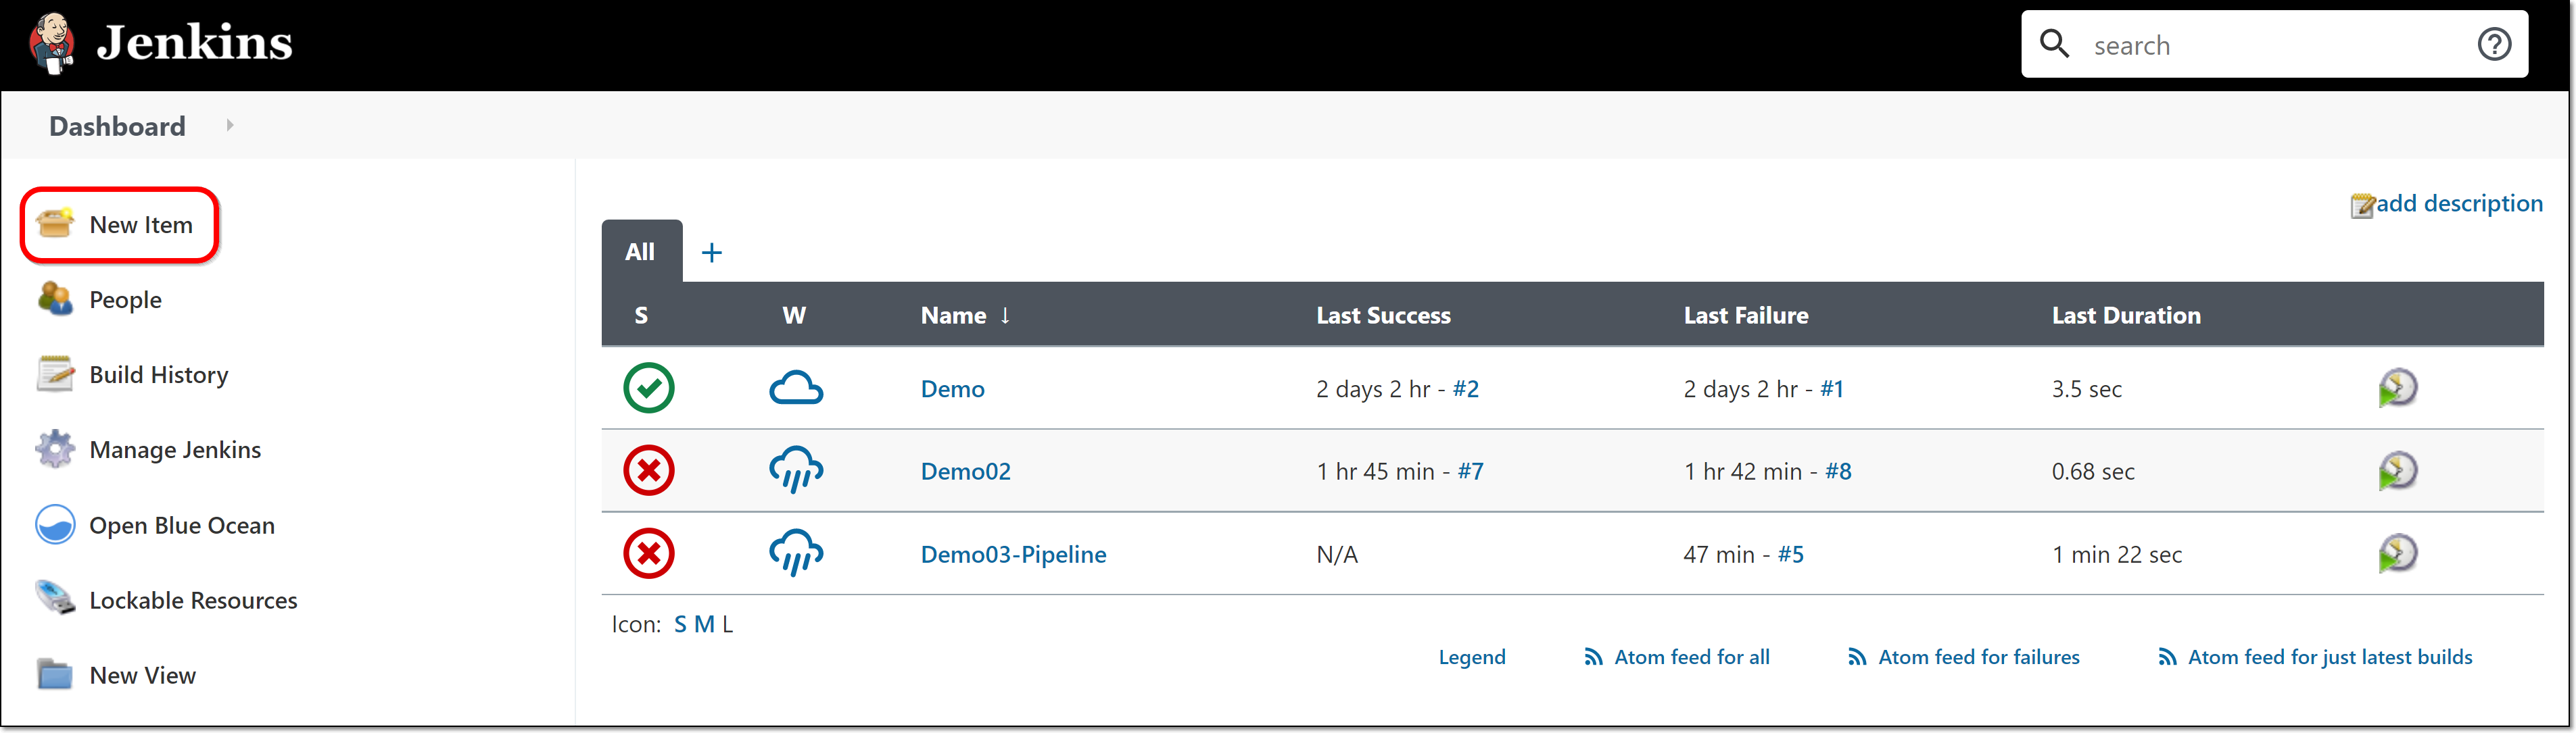Open Manage Jenkins
2576x733 pixels.
click(175, 449)
